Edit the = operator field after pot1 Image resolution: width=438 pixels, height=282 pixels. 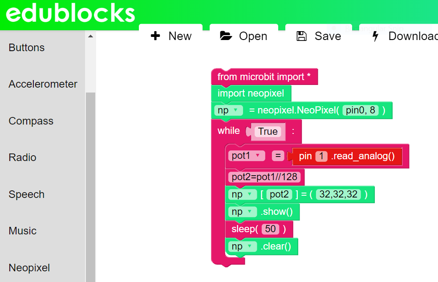tap(278, 156)
